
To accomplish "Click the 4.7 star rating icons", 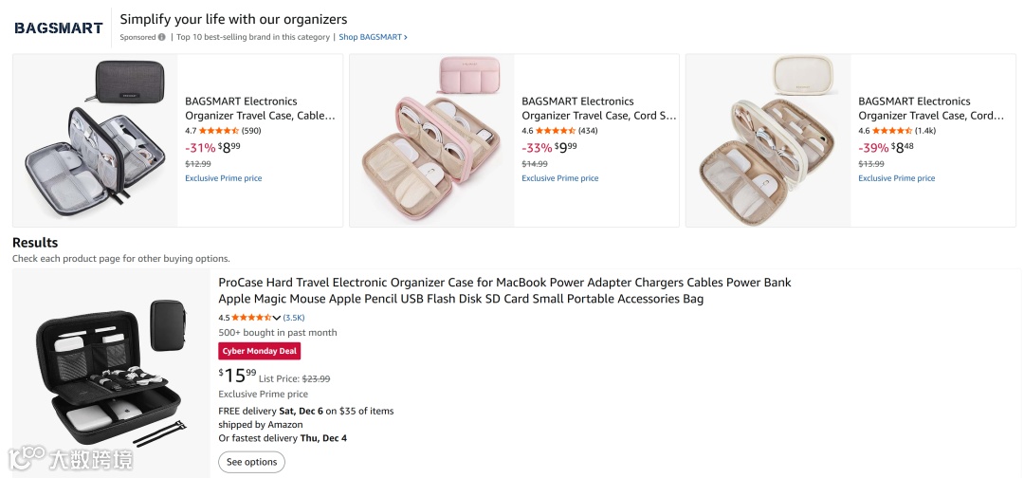I will tap(218, 131).
